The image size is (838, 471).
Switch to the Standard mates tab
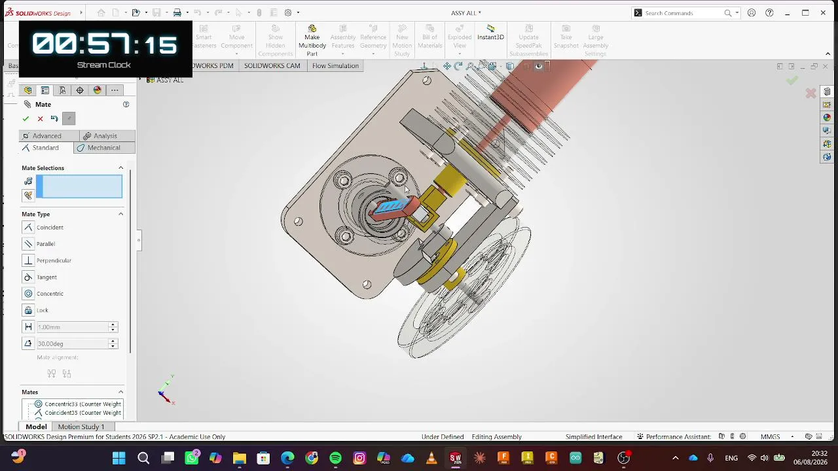point(46,148)
